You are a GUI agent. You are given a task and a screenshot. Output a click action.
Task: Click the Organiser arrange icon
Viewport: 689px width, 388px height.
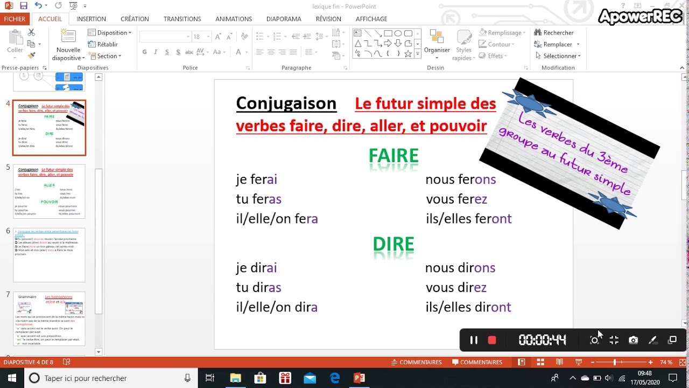tap(437, 37)
